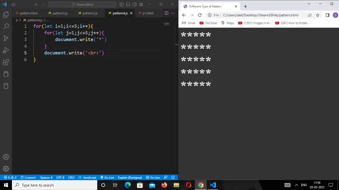This screenshot has height=190, width=339.
Task: Click line number 3 in the gutter
Action: click(25, 39)
